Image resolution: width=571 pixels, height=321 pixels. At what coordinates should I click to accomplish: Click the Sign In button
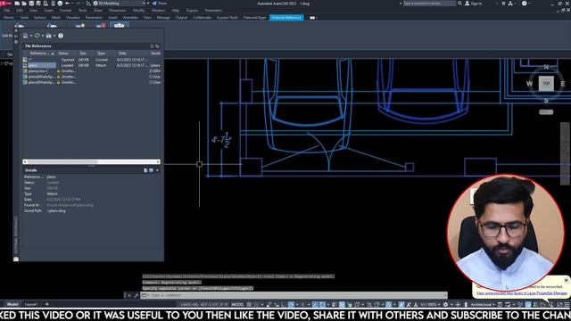coord(473,4)
